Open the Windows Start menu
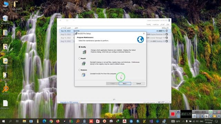The height and width of the screenshot is (124, 221). click(3, 121)
